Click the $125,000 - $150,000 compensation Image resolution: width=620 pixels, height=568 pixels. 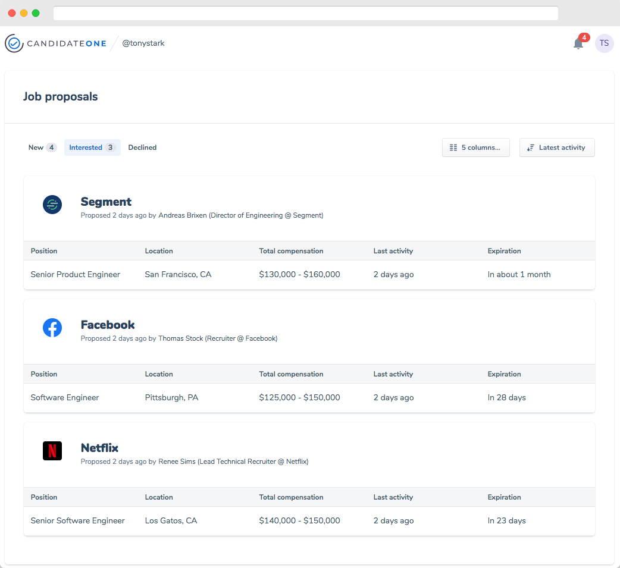[299, 398]
